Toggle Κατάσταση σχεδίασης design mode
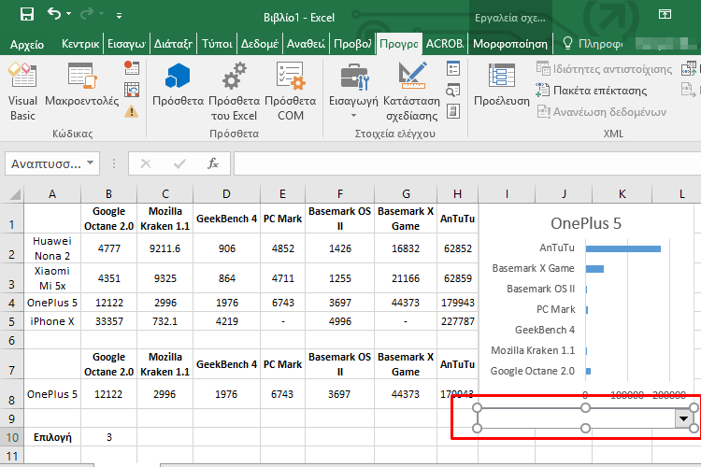 [x=412, y=92]
